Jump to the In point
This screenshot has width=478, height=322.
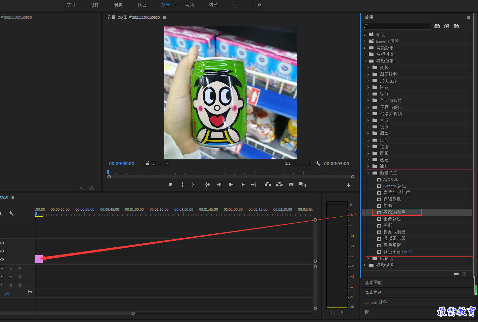tap(208, 185)
